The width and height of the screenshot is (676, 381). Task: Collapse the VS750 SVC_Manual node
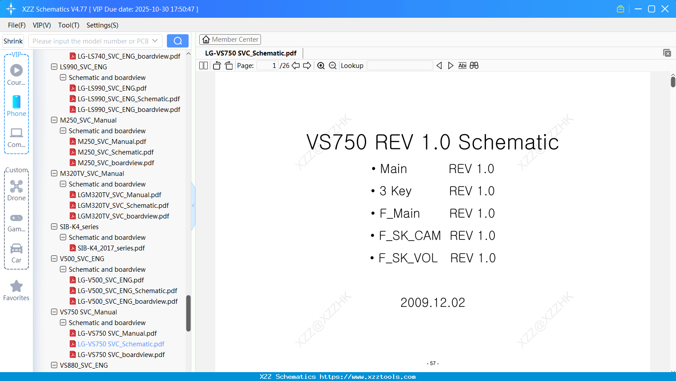53,312
